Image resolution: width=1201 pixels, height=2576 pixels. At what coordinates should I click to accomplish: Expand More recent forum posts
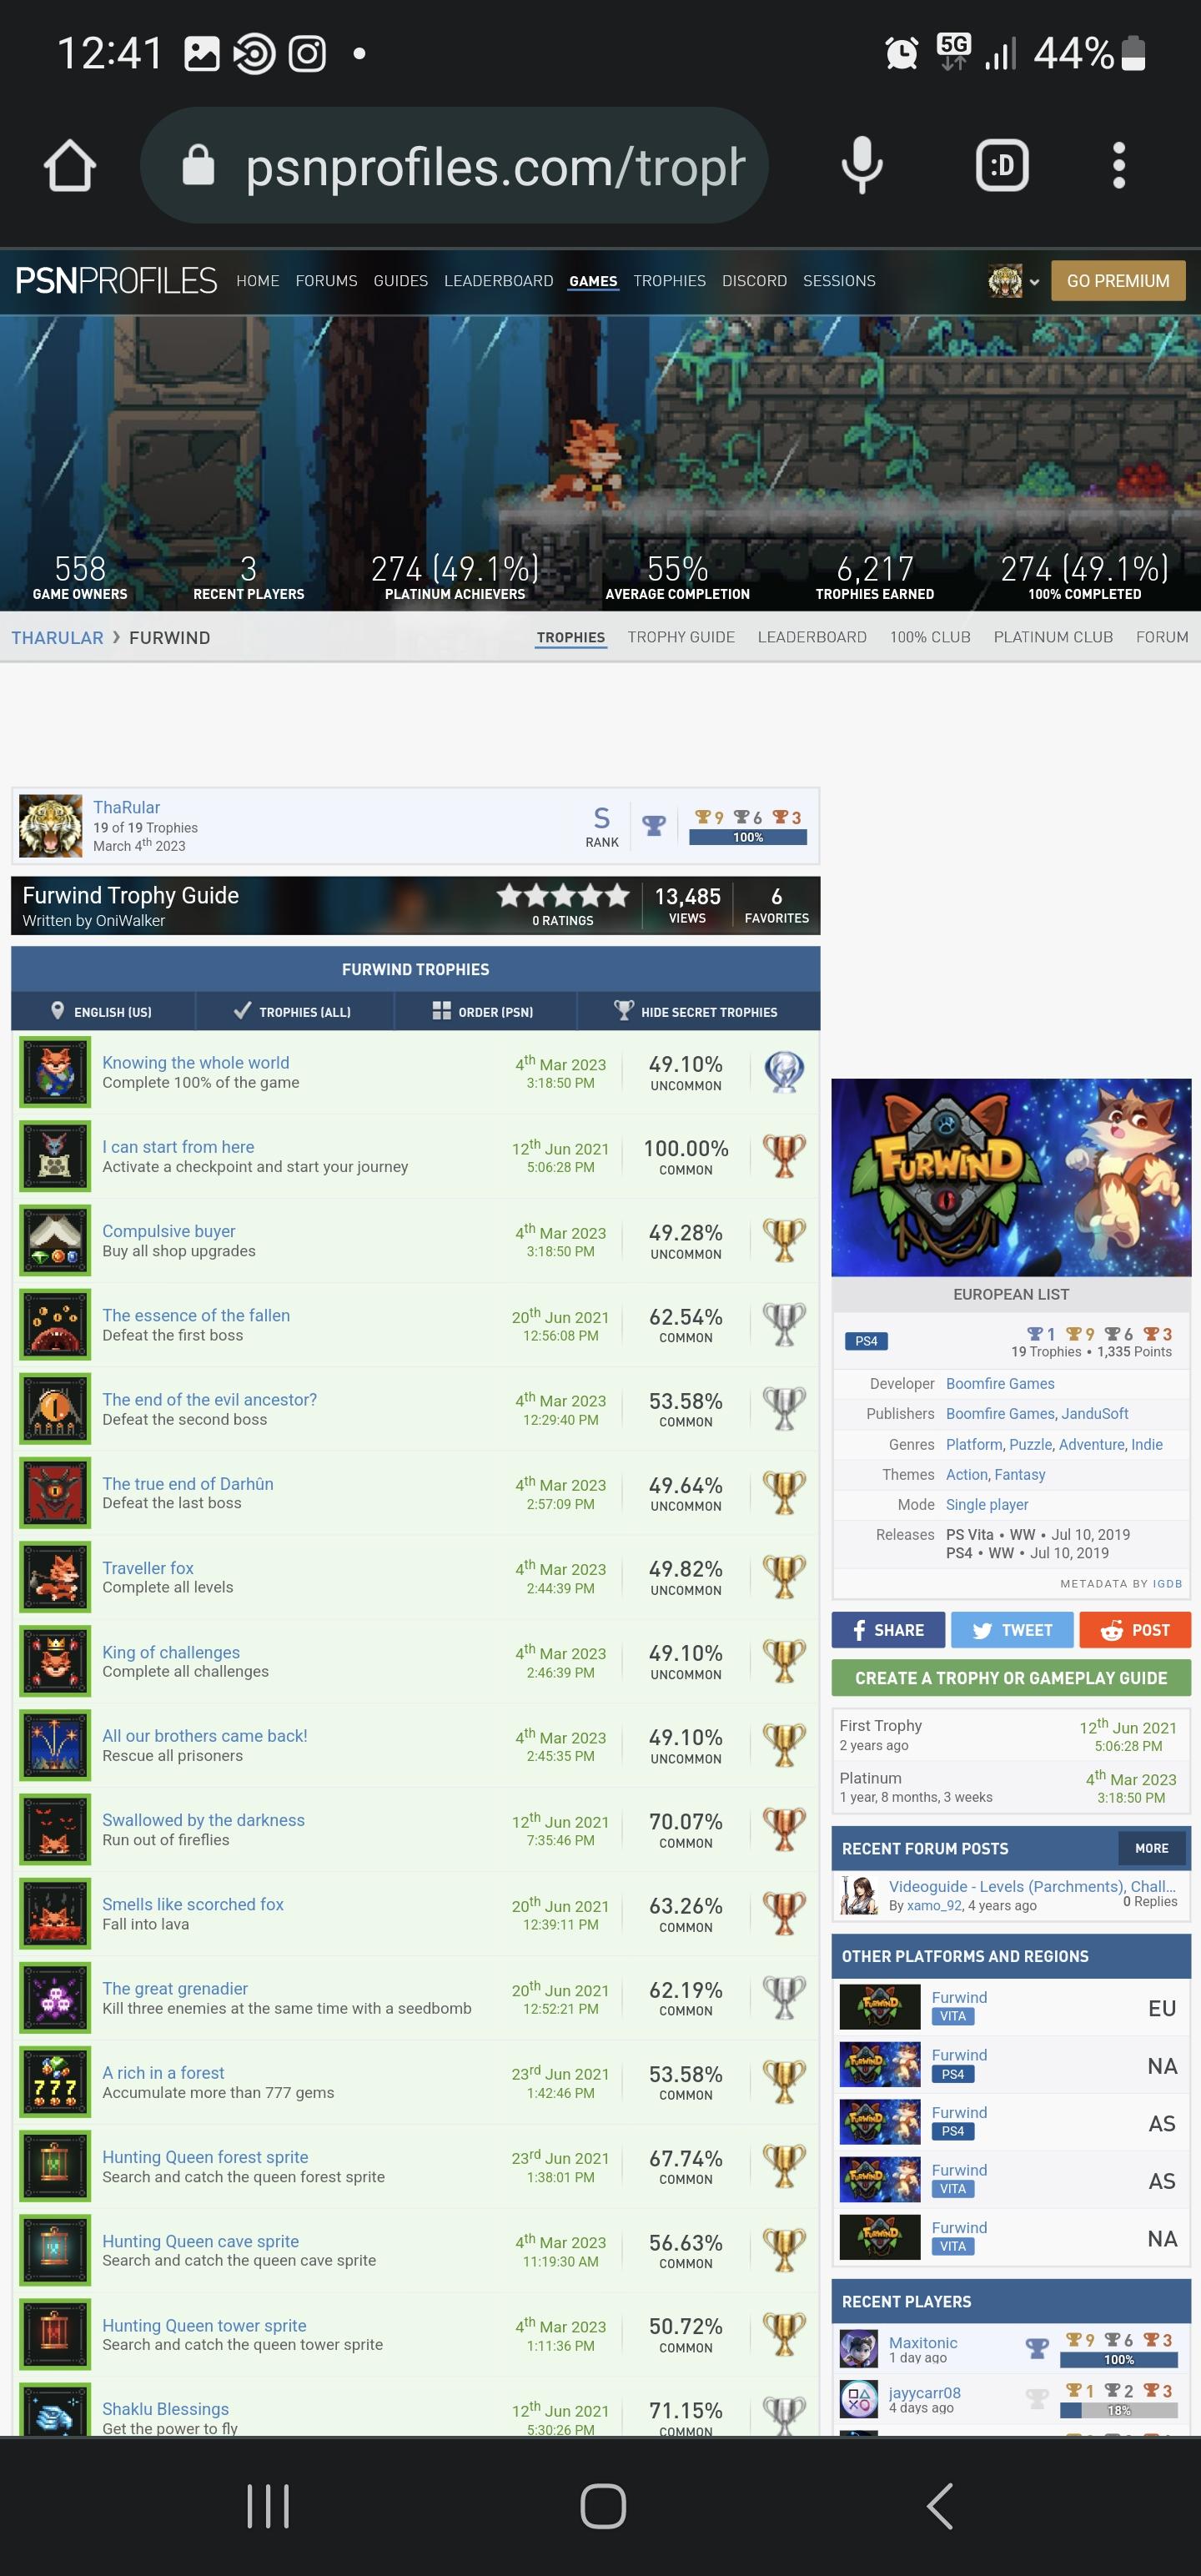point(1151,1848)
